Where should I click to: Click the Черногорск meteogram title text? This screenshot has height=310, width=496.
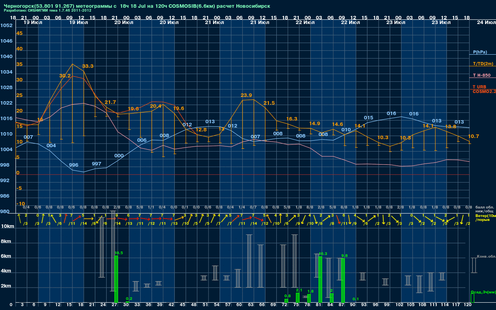pyautogui.click(x=137, y=6)
